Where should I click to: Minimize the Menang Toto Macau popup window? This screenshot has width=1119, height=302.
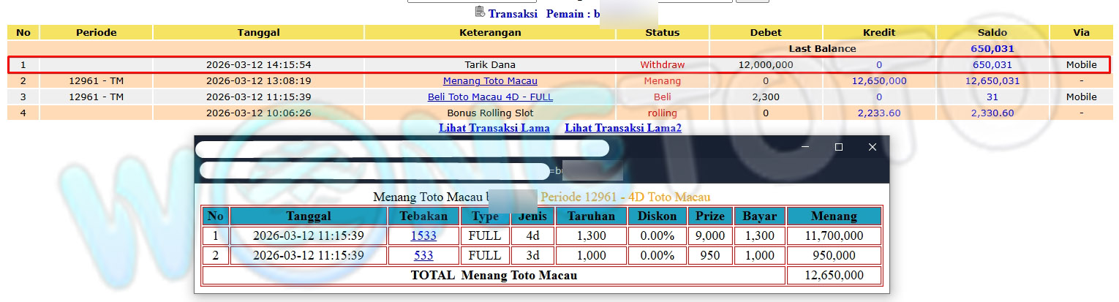(x=805, y=147)
